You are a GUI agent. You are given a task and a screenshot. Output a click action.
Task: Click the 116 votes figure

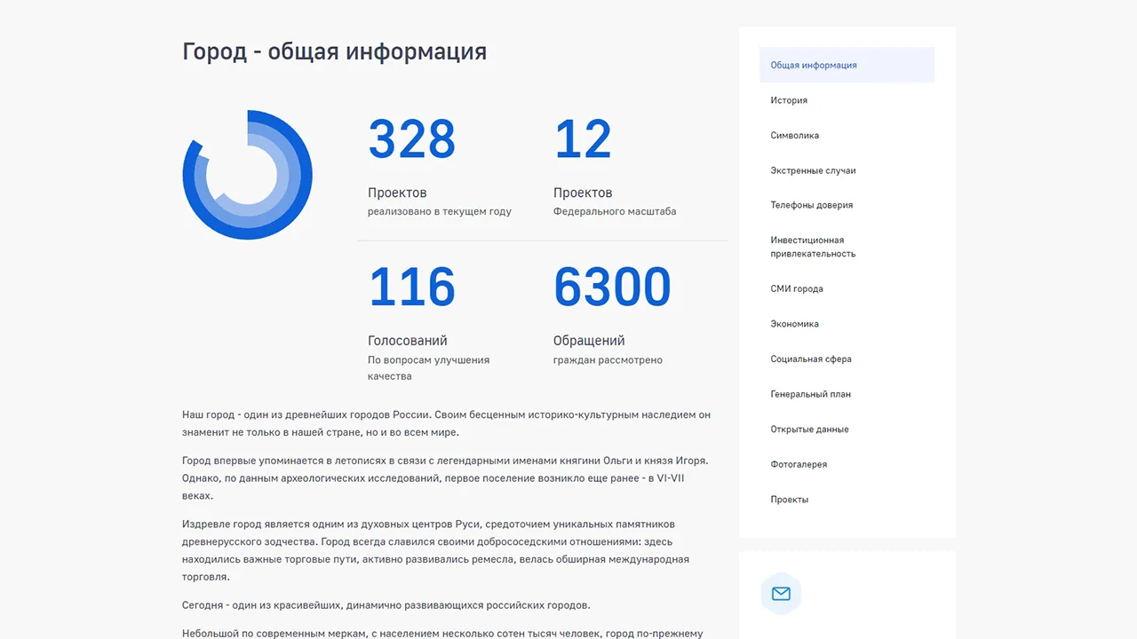click(411, 288)
